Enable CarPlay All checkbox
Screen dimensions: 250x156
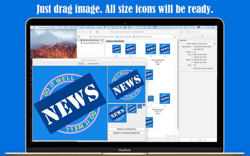point(192,52)
